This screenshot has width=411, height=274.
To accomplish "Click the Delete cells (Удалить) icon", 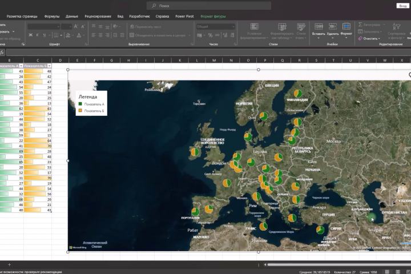I will tap(333, 26).
